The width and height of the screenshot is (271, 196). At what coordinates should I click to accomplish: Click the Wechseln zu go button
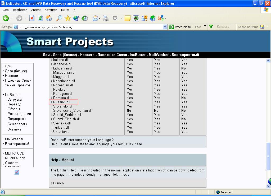pyautogui.click(x=180, y=27)
